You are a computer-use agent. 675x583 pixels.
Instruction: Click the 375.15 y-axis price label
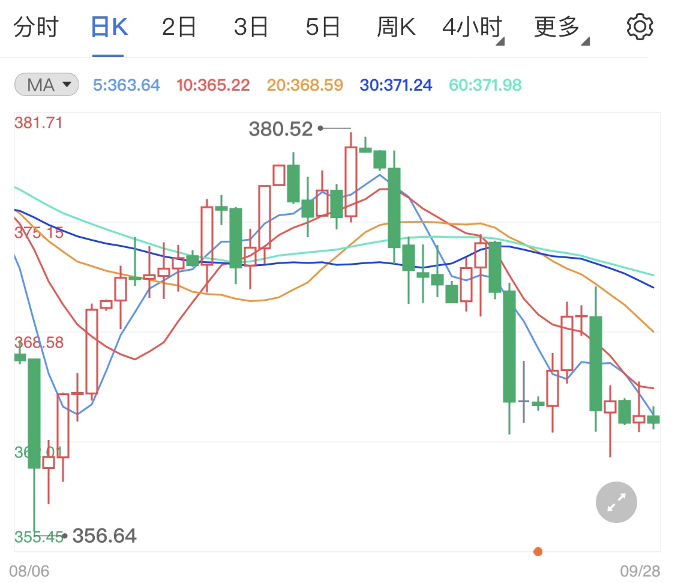click(x=39, y=233)
